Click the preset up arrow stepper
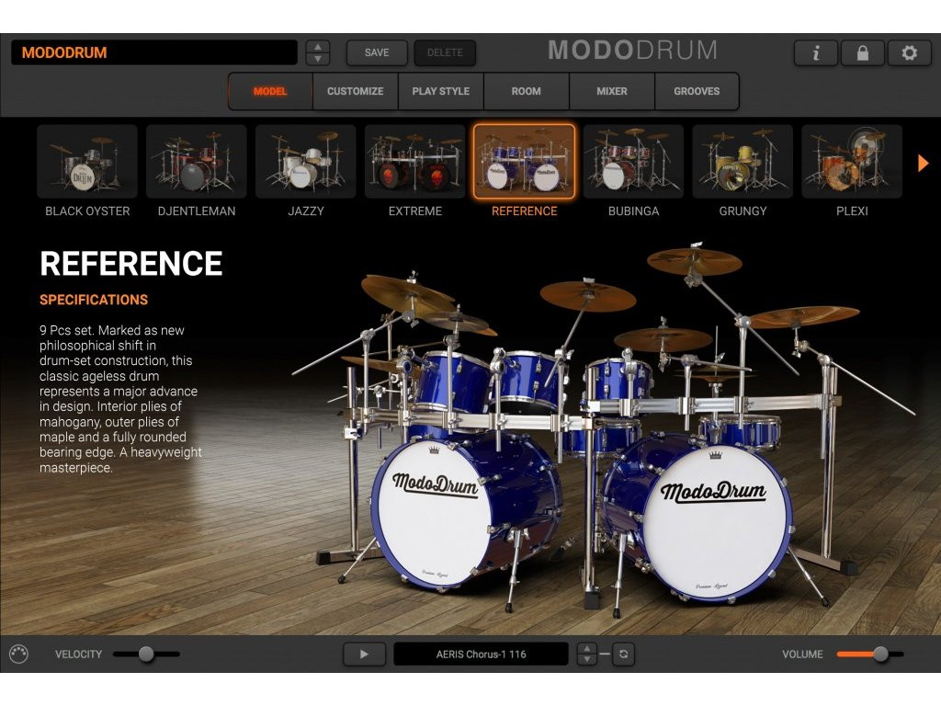 pos(317,45)
